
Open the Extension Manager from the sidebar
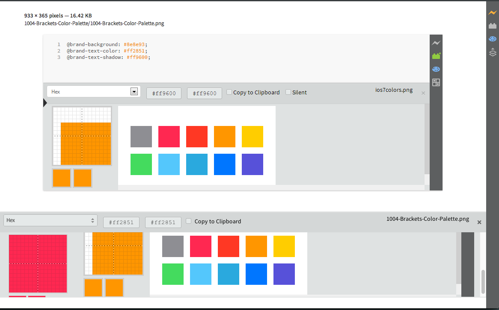492,25
